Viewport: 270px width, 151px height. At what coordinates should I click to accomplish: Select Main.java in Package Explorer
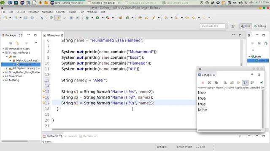(x=25, y=65)
